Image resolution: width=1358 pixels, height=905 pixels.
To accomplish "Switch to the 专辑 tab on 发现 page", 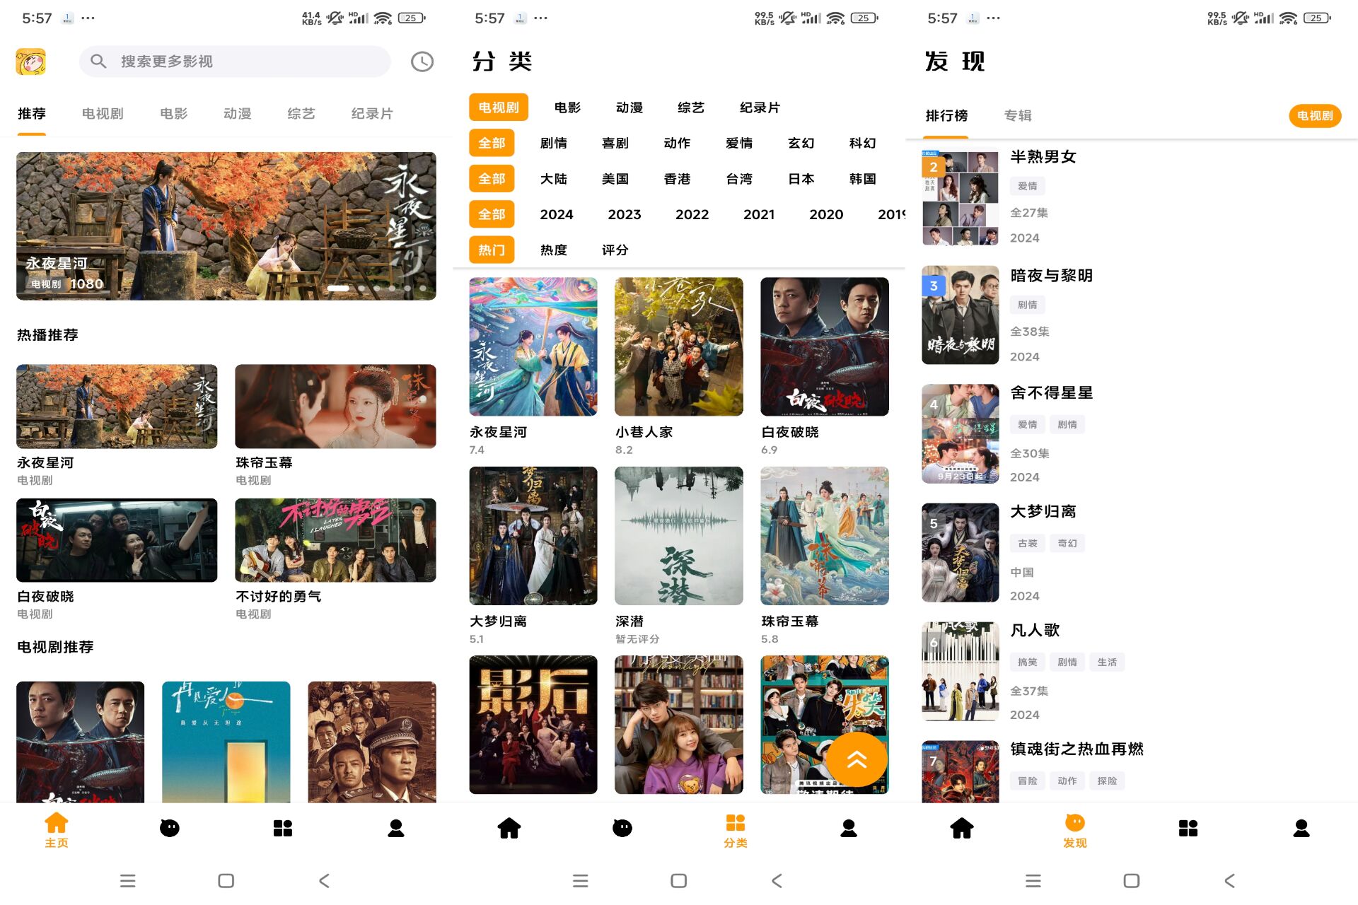I will click(x=1017, y=115).
